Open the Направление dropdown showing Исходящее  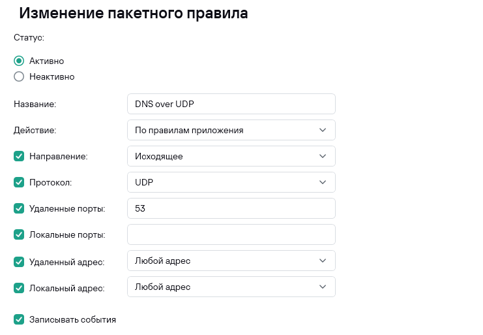click(x=231, y=156)
